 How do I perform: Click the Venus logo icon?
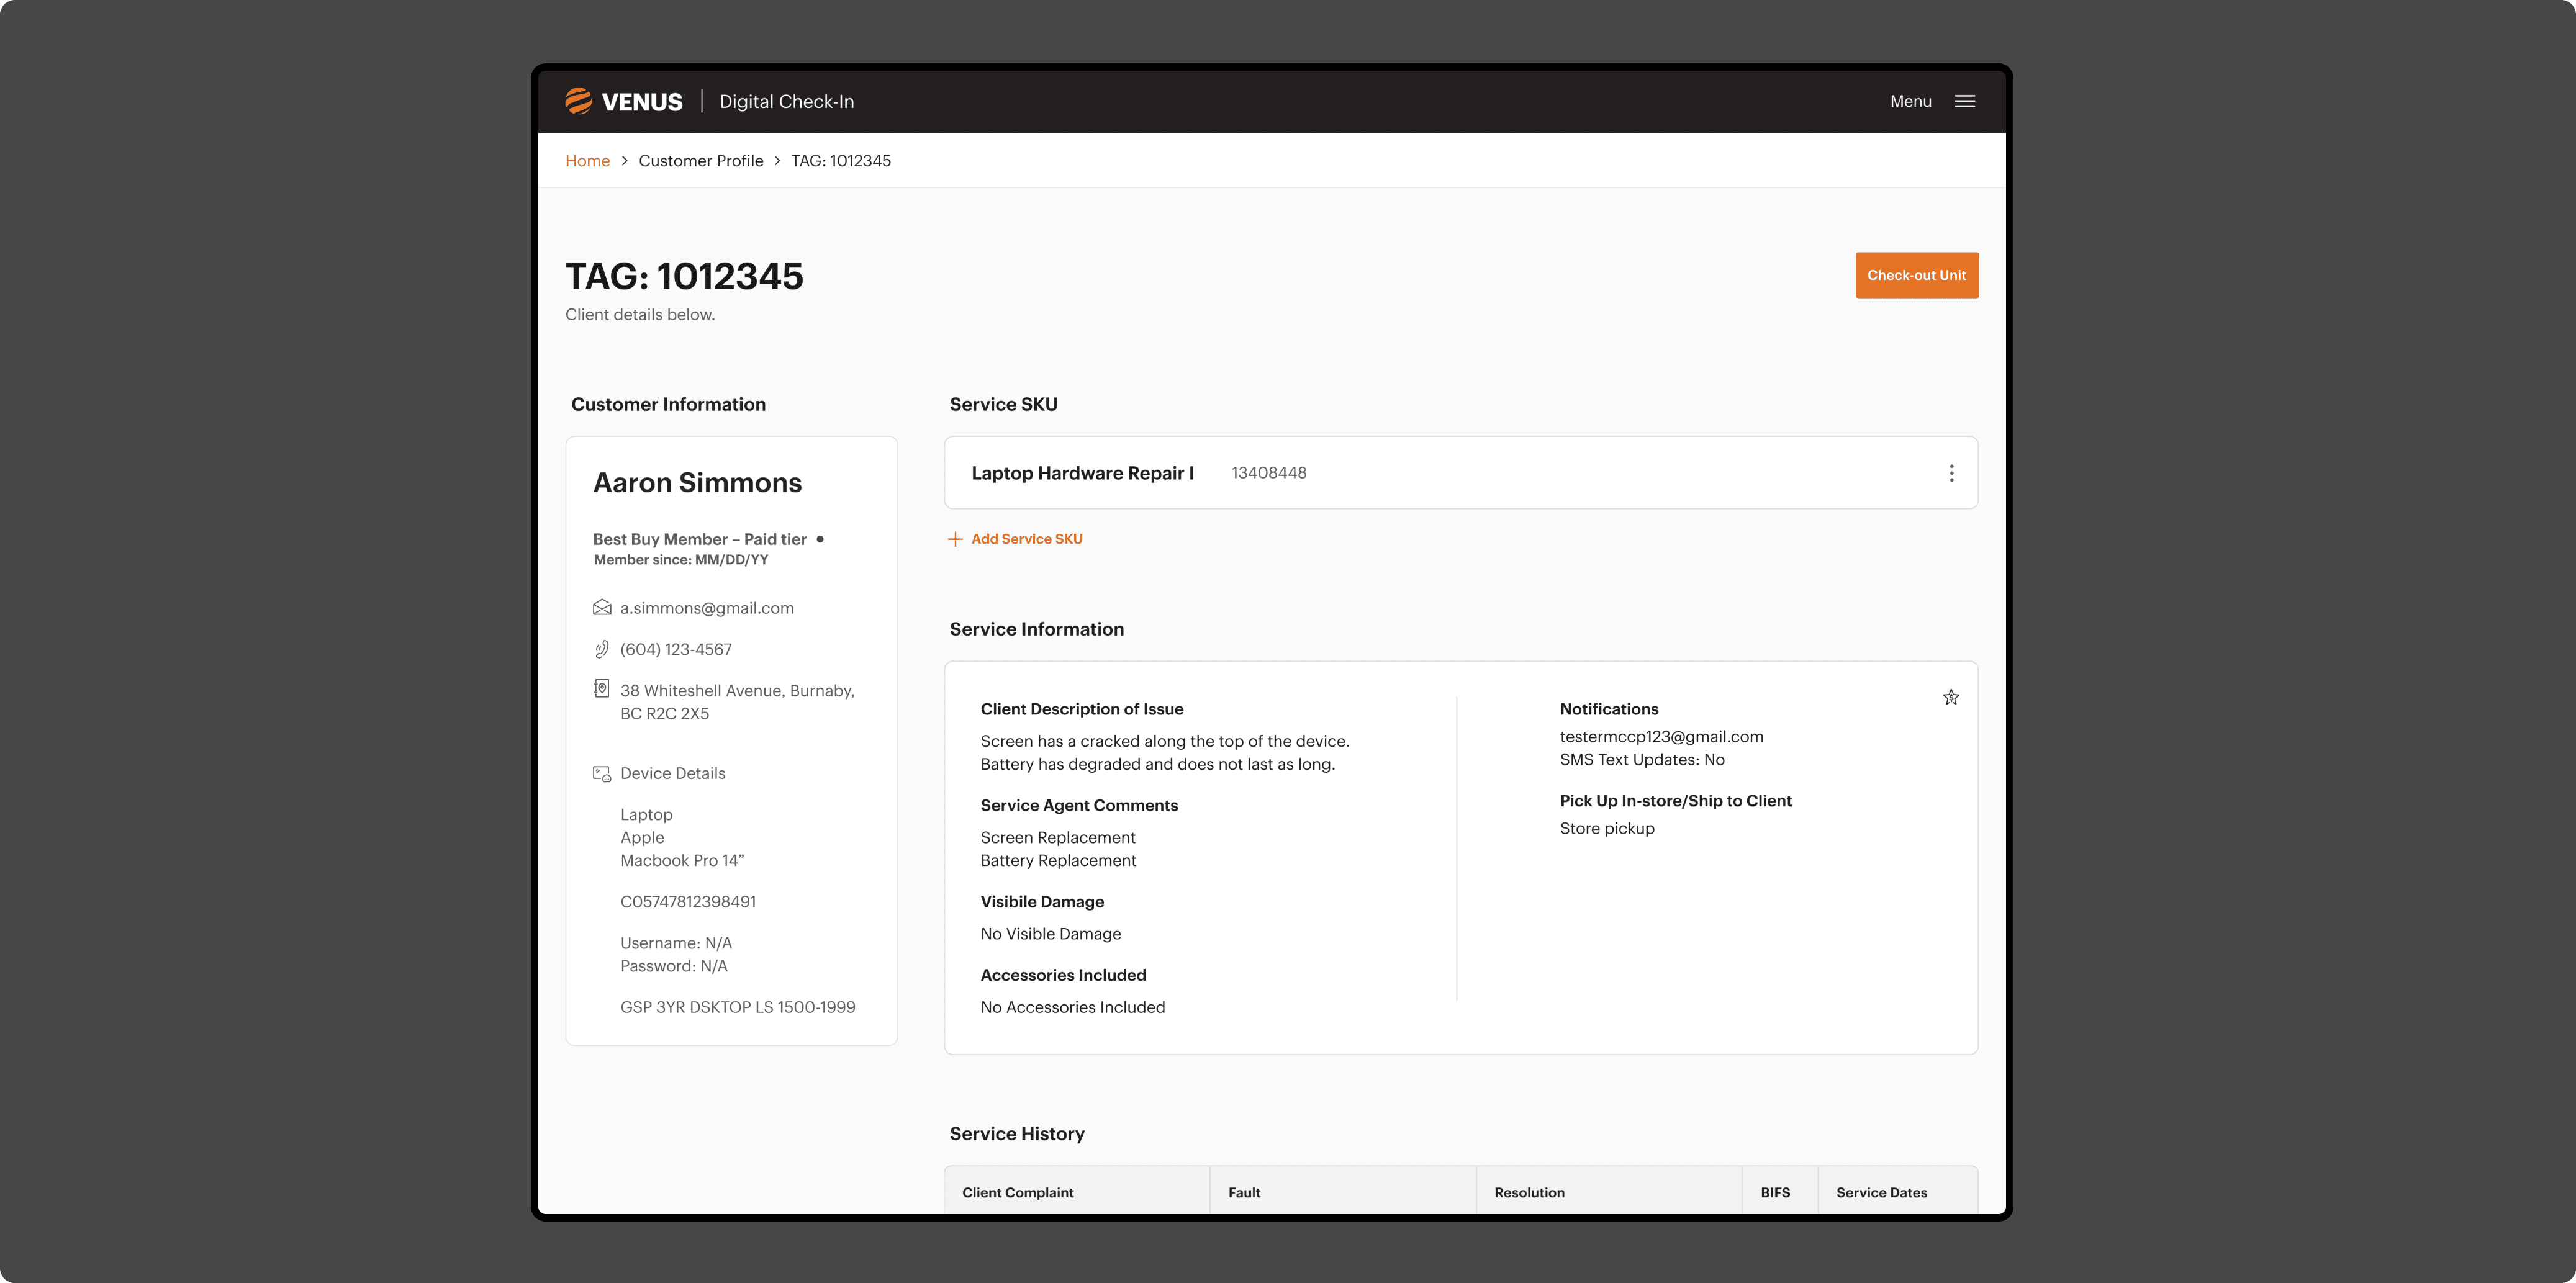tap(578, 101)
